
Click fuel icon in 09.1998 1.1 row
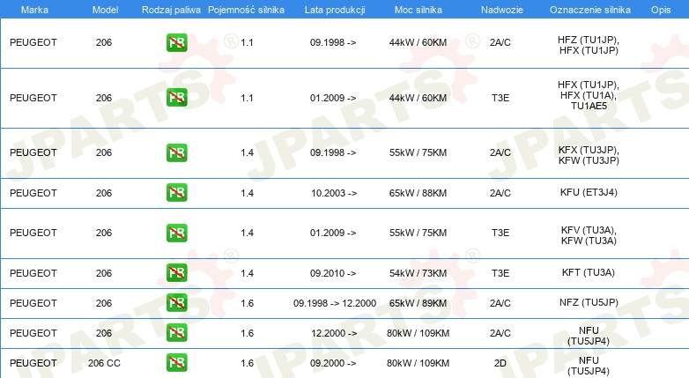coord(176,42)
